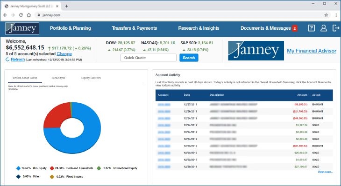This screenshot has height=186, width=341.
Task: Click the 12/27/2019 date cell
Action: click(190, 105)
